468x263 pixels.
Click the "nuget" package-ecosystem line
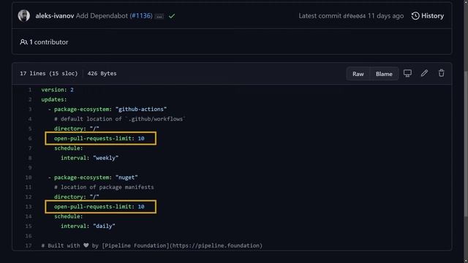[93, 178]
